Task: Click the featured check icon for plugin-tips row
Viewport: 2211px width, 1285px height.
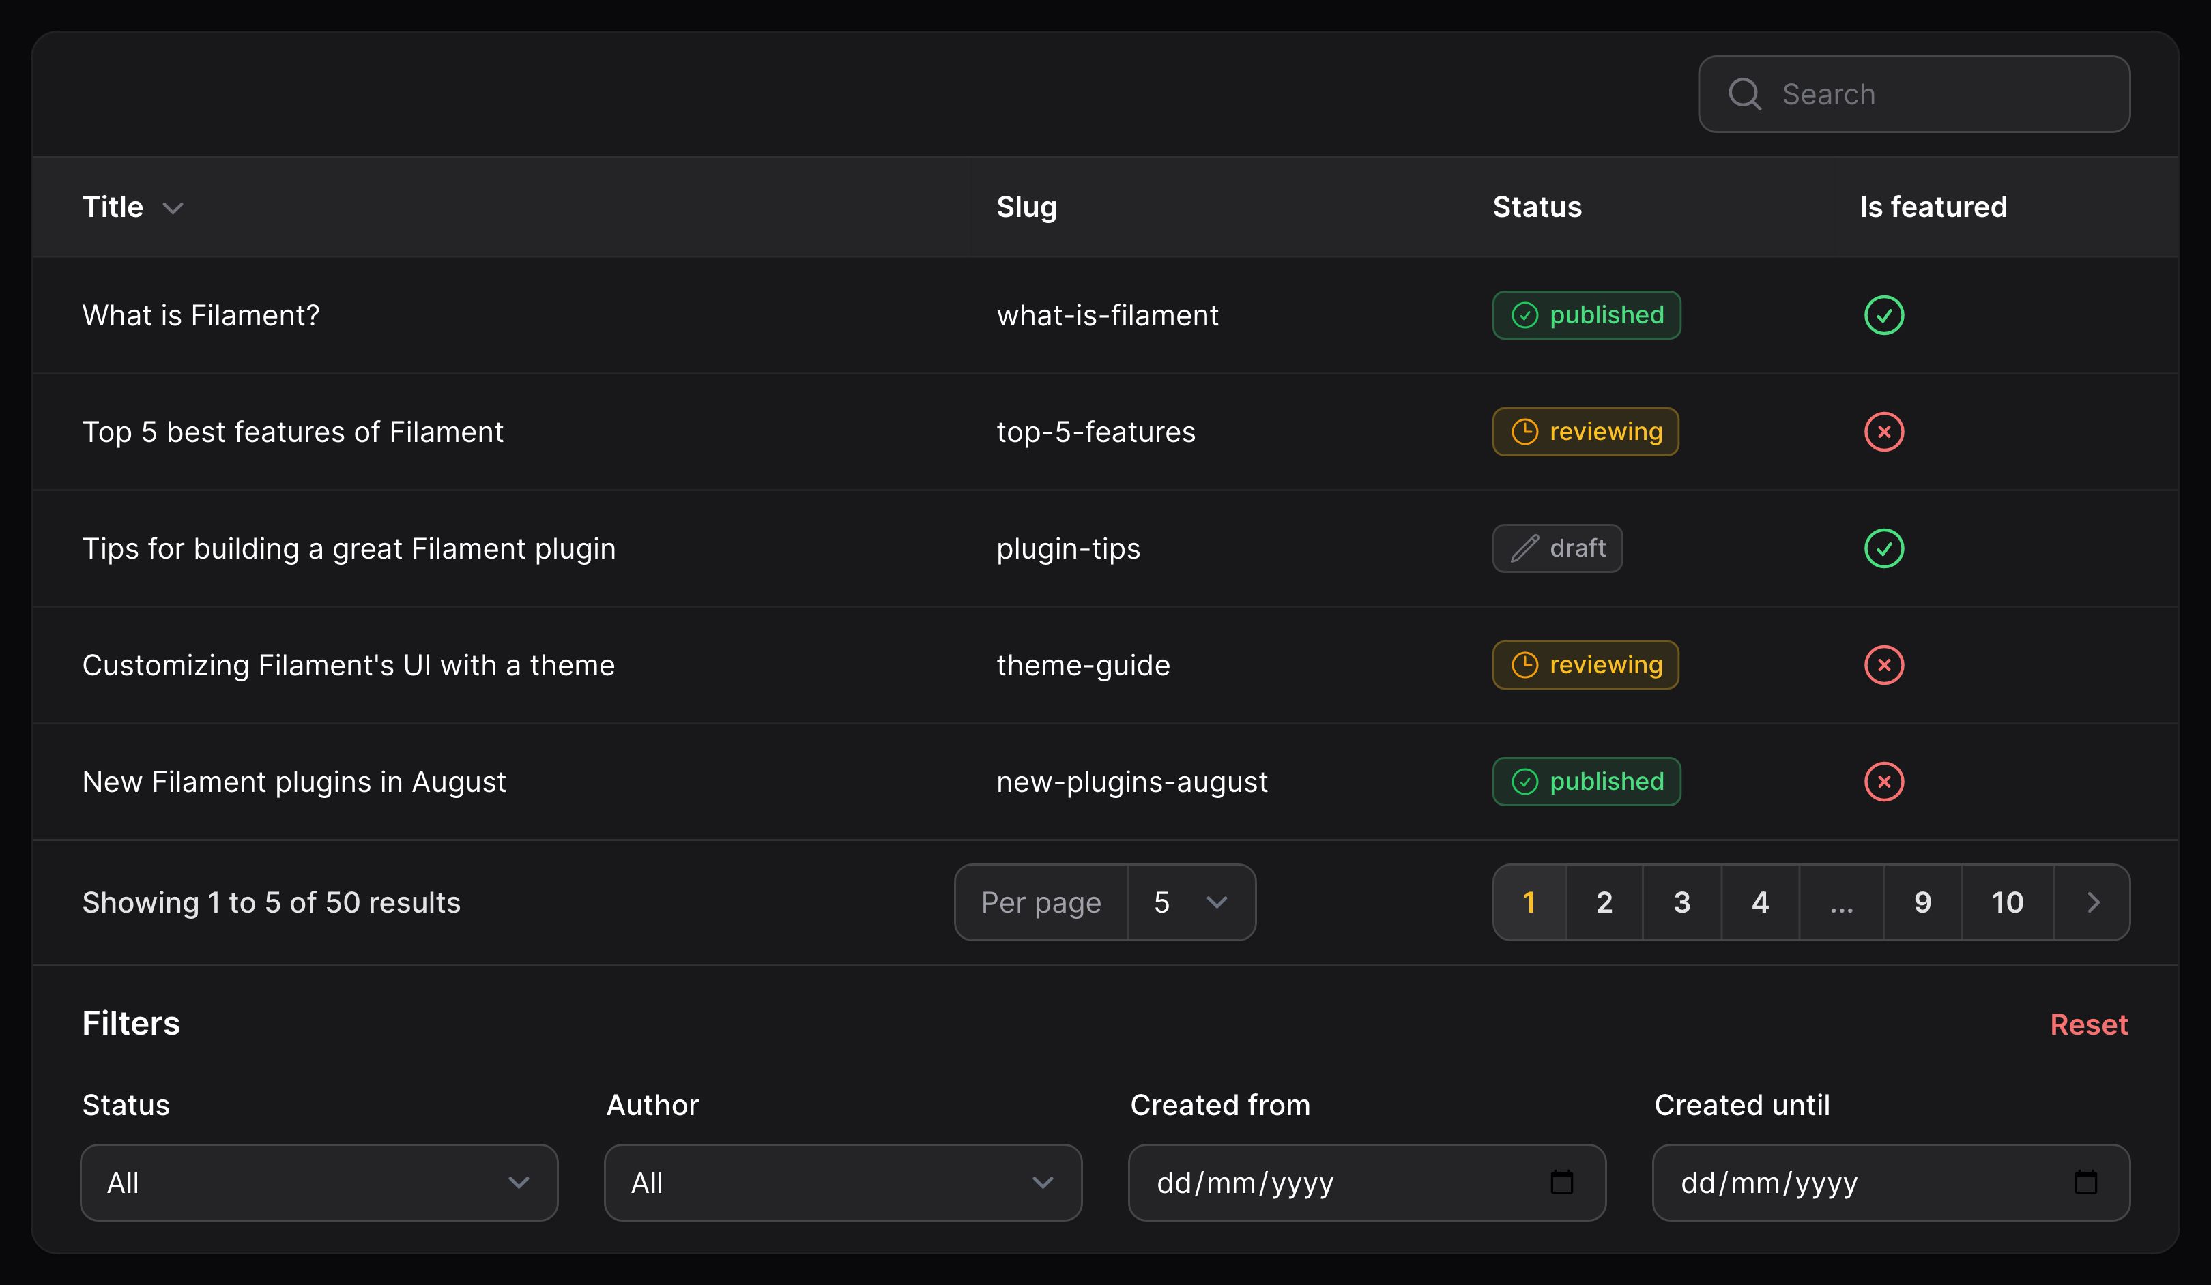Action: pyautogui.click(x=1883, y=548)
